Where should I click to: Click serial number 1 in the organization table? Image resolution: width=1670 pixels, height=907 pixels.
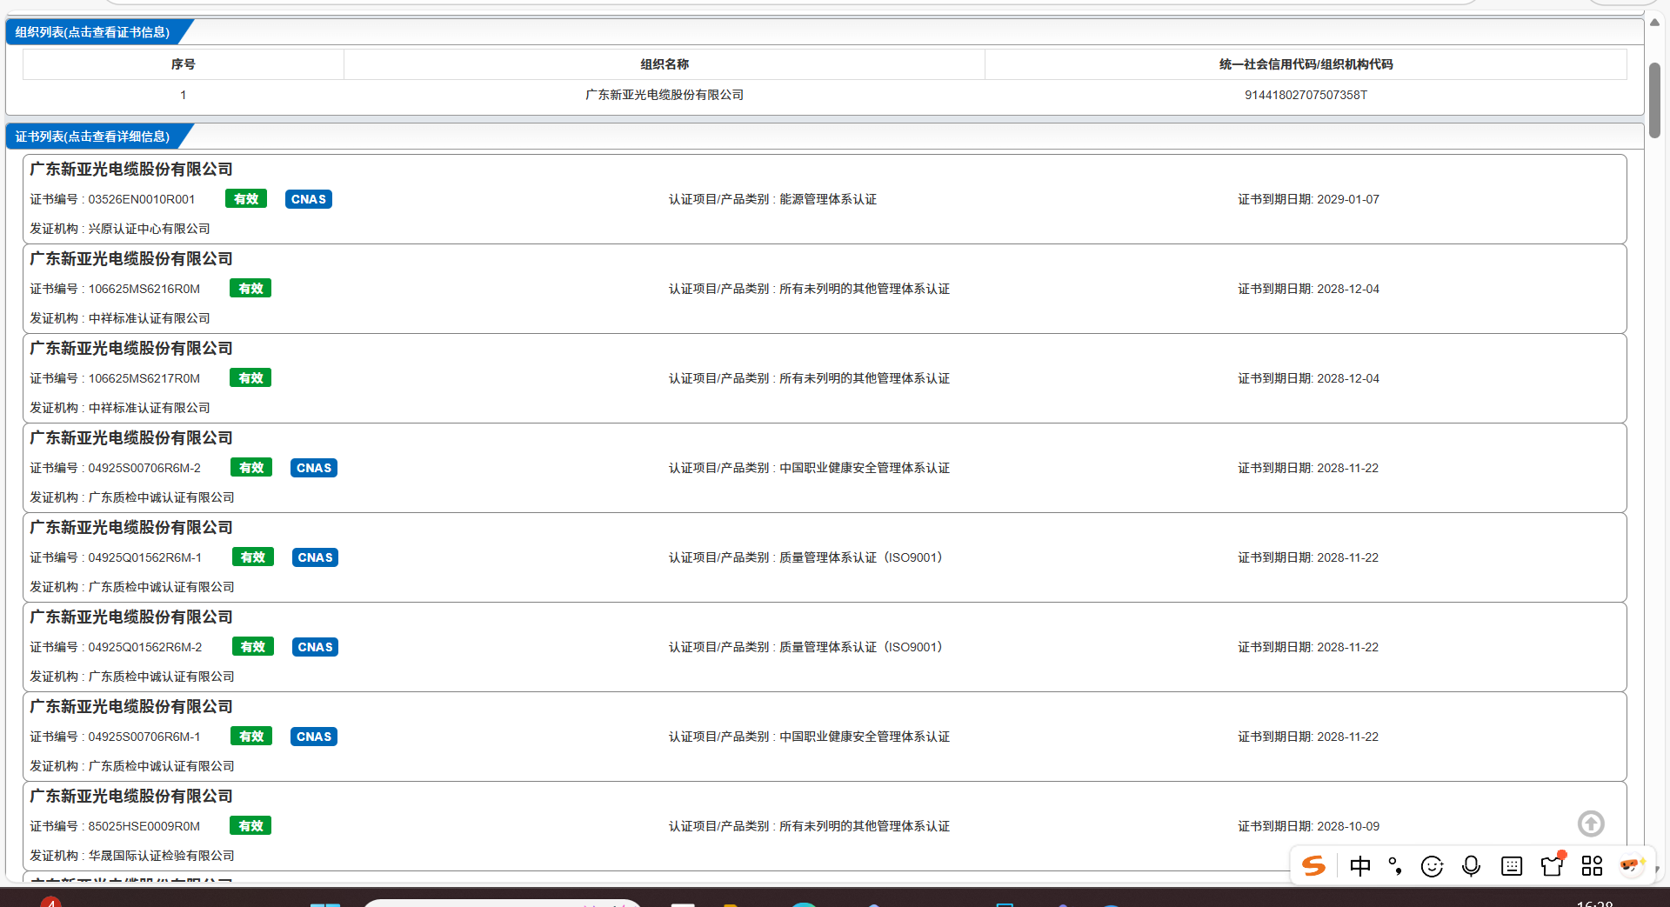[x=184, y=95]
